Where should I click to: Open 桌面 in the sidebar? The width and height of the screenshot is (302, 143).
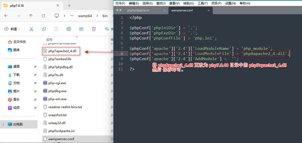coord(14,67)
